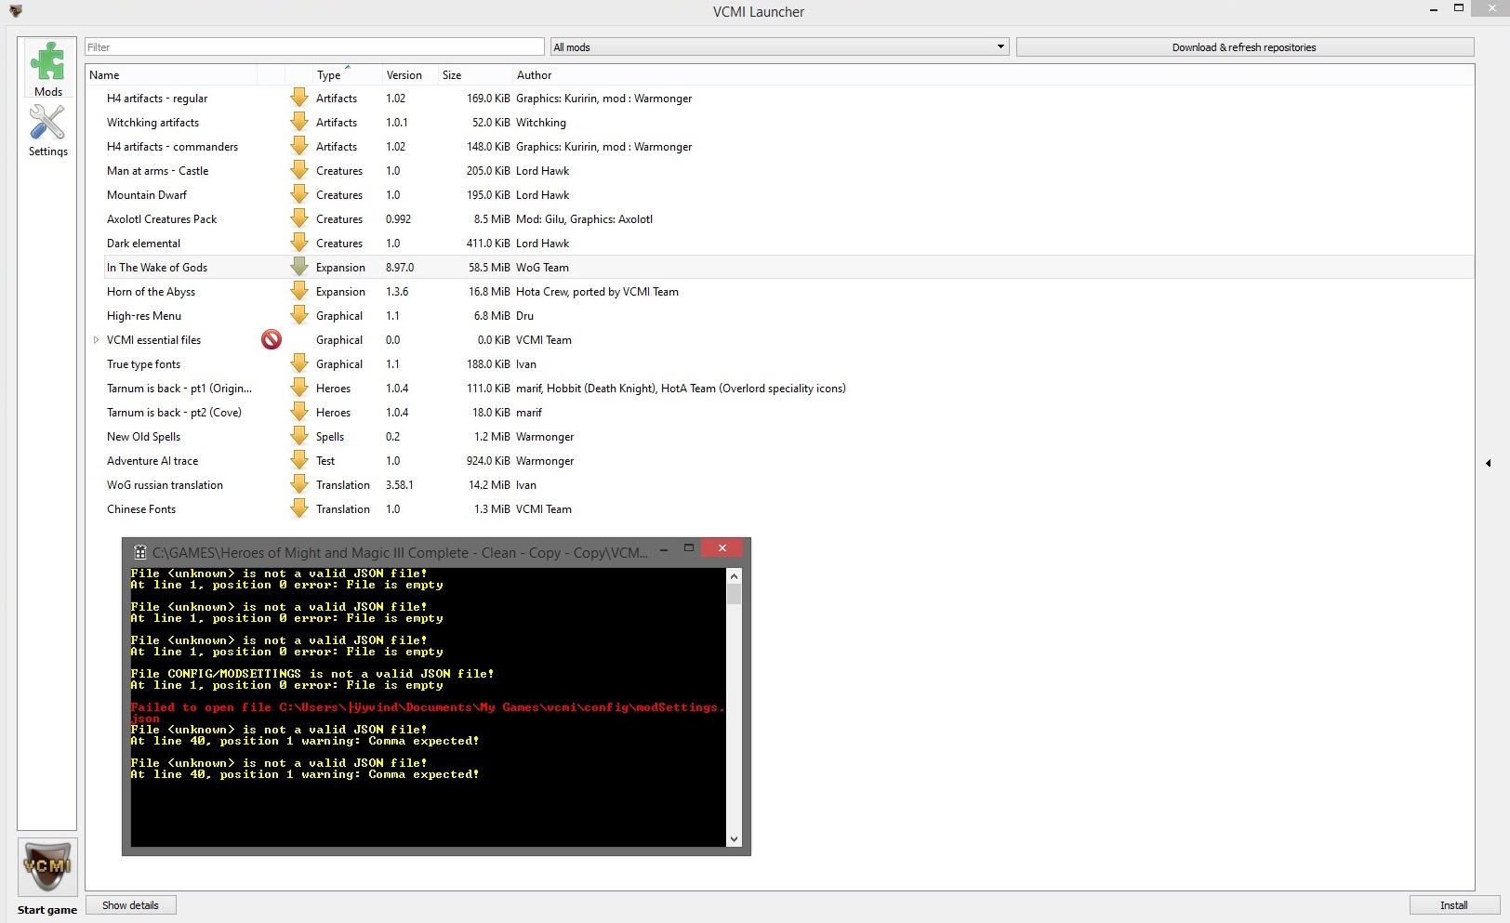Select the Witchking artifacts mod name

(x=152, y=123)
